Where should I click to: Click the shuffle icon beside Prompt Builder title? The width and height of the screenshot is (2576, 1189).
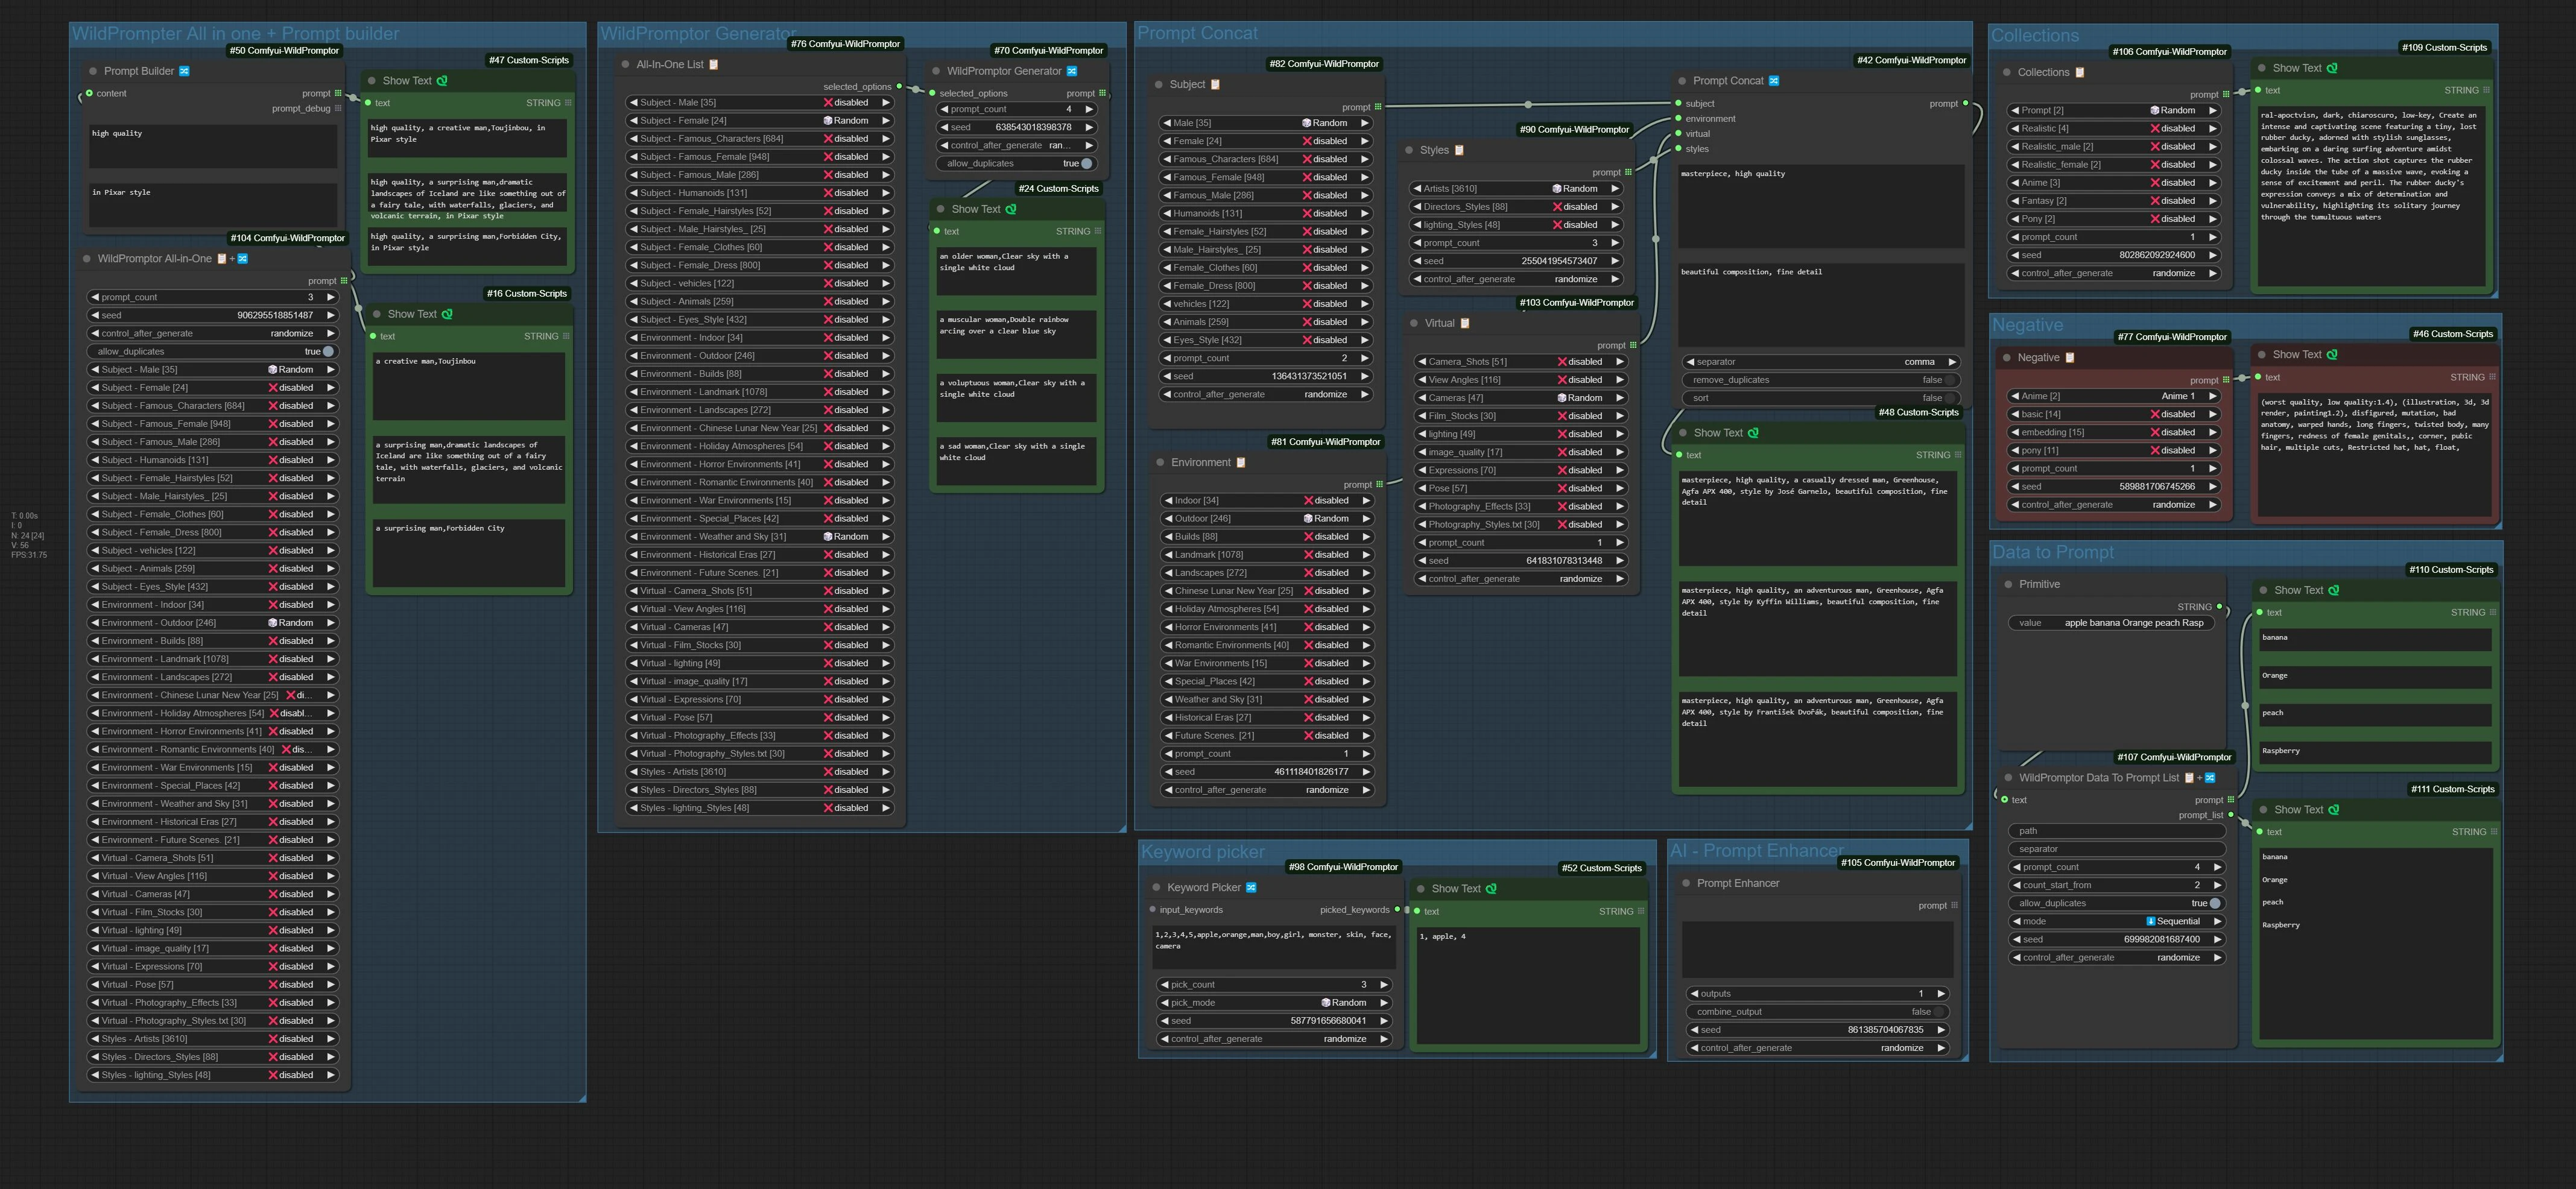click(184, 71)
